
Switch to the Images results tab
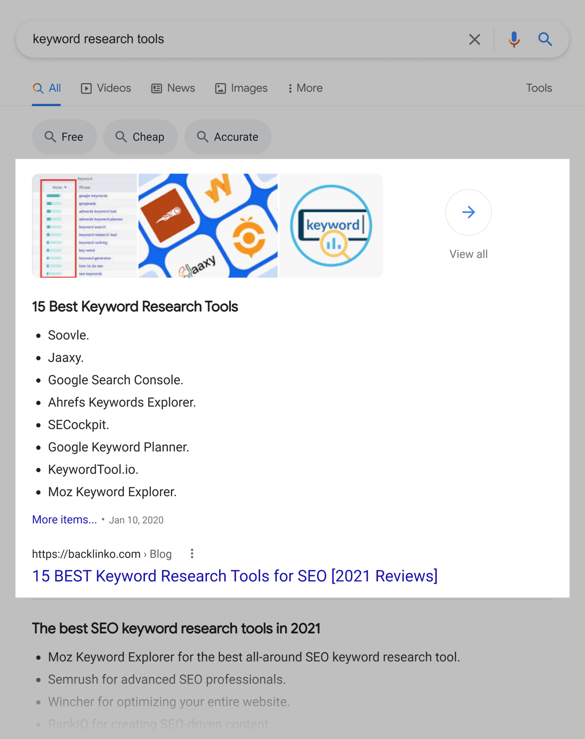tap(248, 88)
